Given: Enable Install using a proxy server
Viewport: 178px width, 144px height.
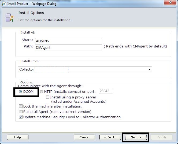Looking at the screenshot, I should tap(48, 97).
